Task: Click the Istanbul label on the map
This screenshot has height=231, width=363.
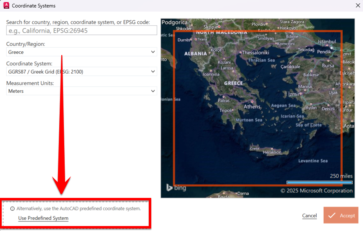Action: (327, 42)
